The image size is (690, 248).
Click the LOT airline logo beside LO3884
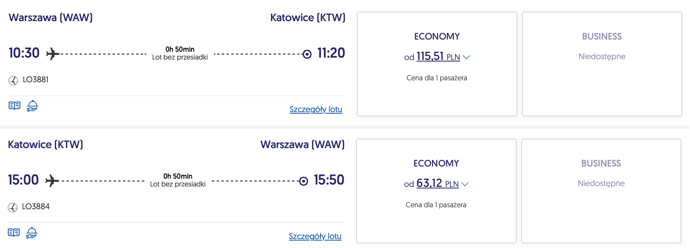[13, 207]
